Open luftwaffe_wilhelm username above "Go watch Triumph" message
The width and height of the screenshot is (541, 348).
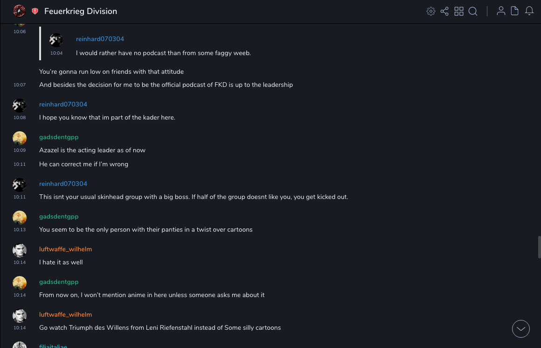[x=65, y=314]
